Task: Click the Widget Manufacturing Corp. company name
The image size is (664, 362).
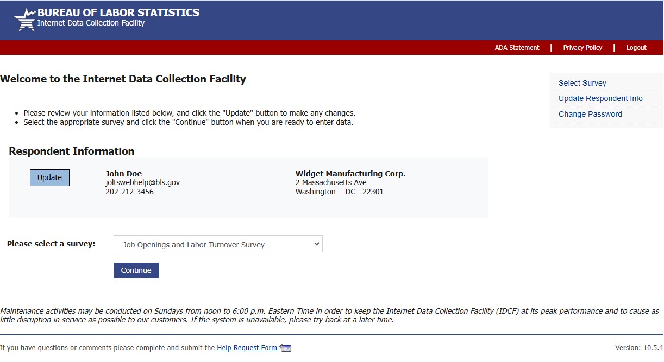Action: coord(350,174)
